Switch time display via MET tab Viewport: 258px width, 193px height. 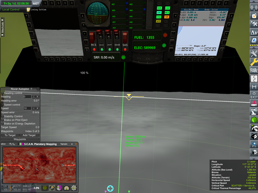[36, 4]
